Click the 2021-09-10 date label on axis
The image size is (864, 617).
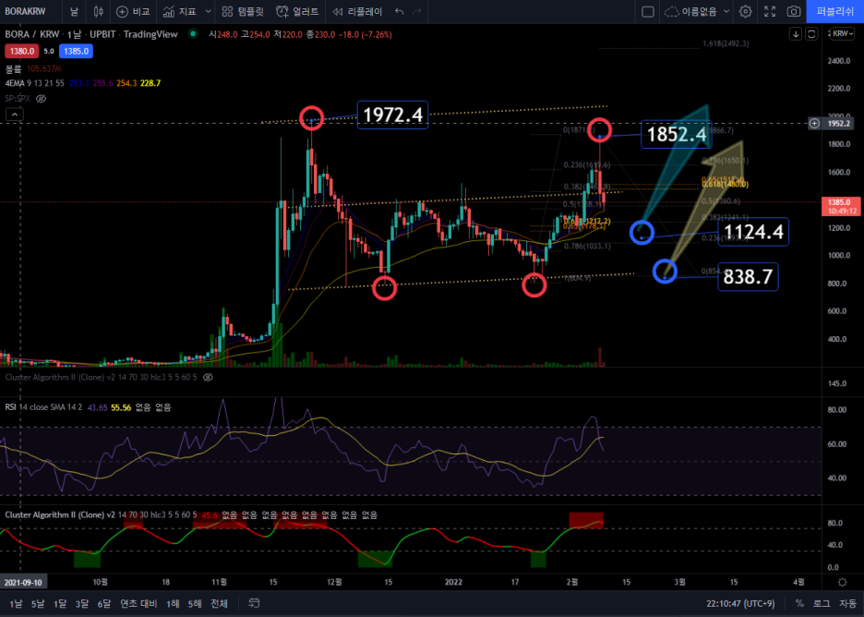tap(23, 582)
